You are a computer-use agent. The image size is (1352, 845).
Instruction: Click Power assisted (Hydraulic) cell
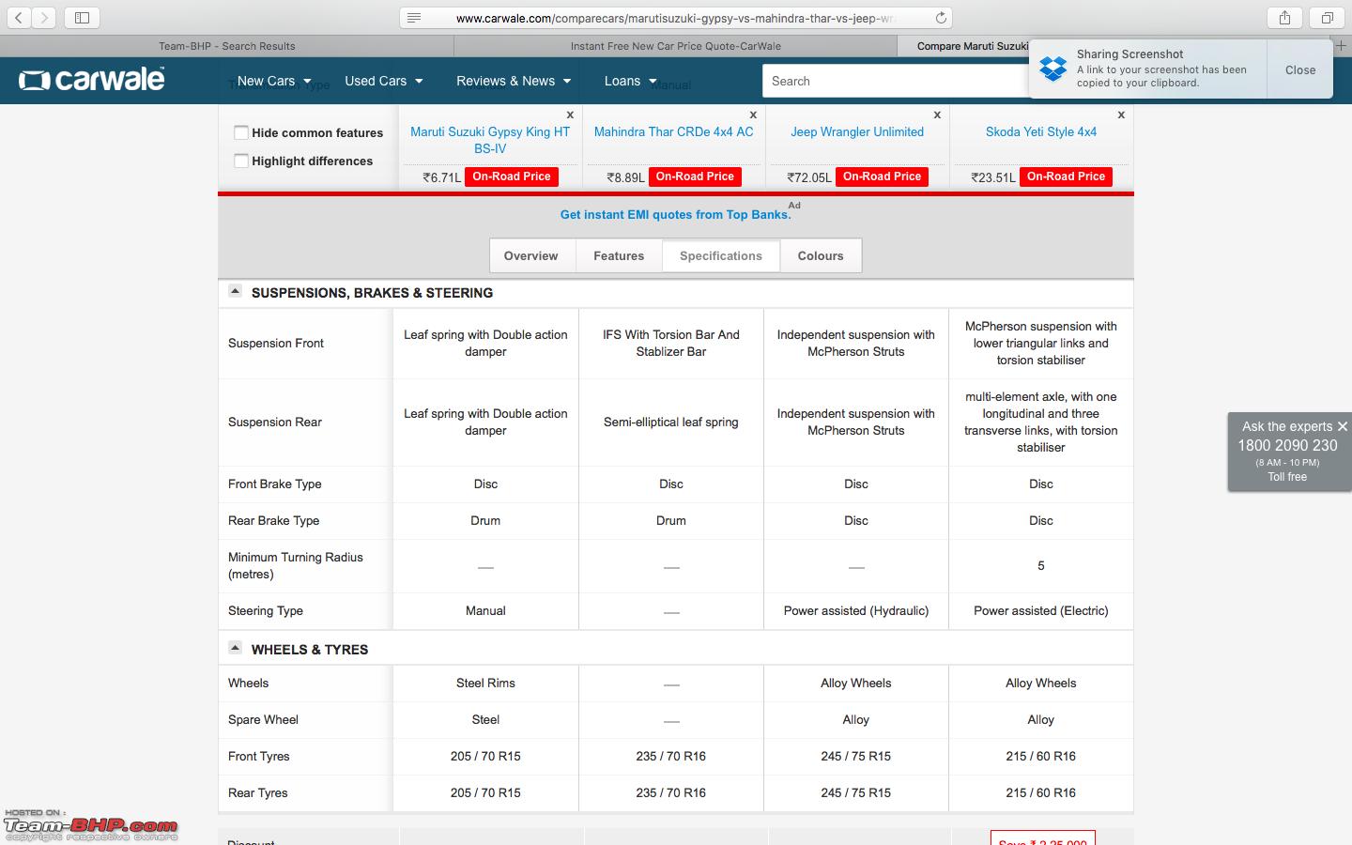pos(856,610)
